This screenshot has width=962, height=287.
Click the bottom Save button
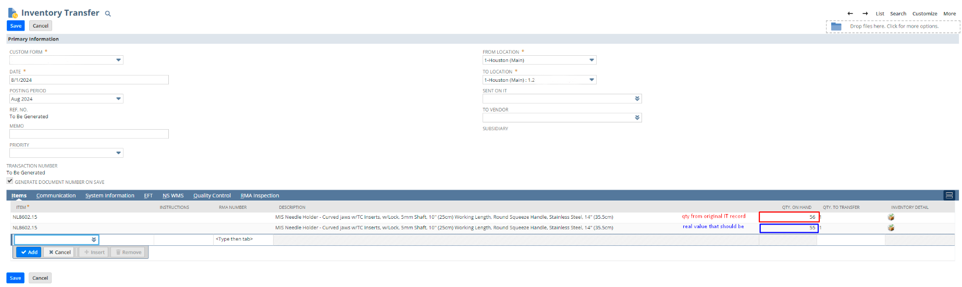point(15,278)
